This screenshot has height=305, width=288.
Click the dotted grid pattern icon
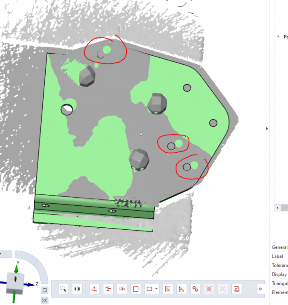(x=209, y=289)
